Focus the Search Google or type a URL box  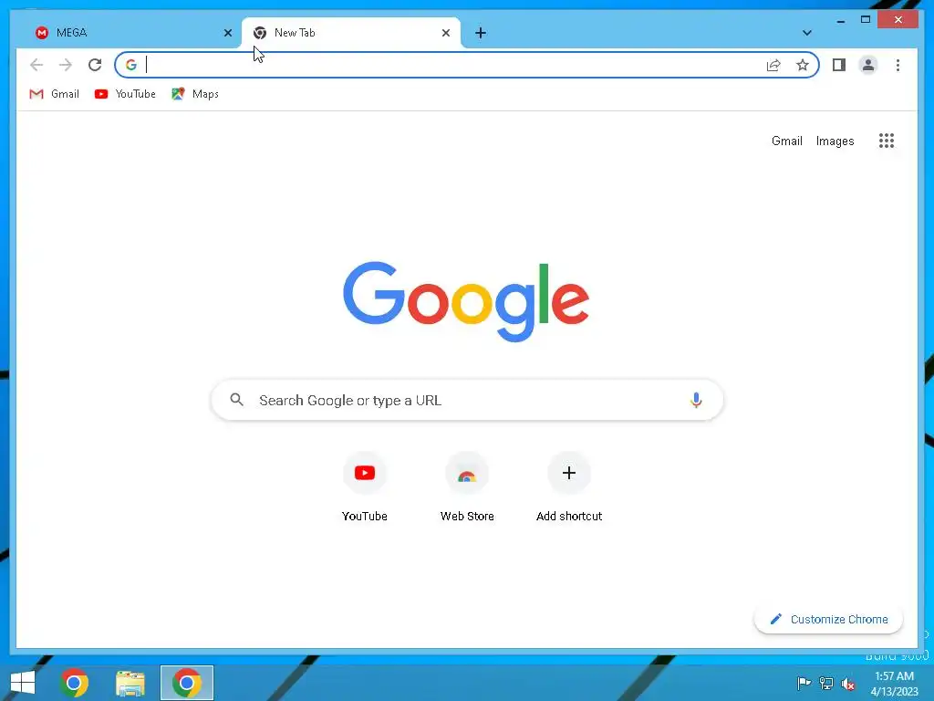click(x=467, y=400)
